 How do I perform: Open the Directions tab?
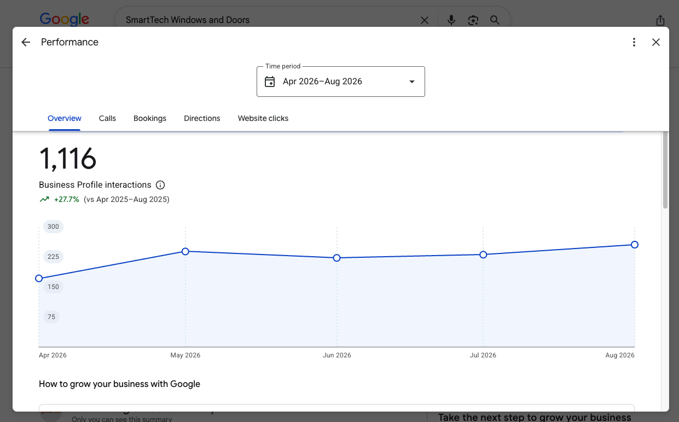click(202, 118)
